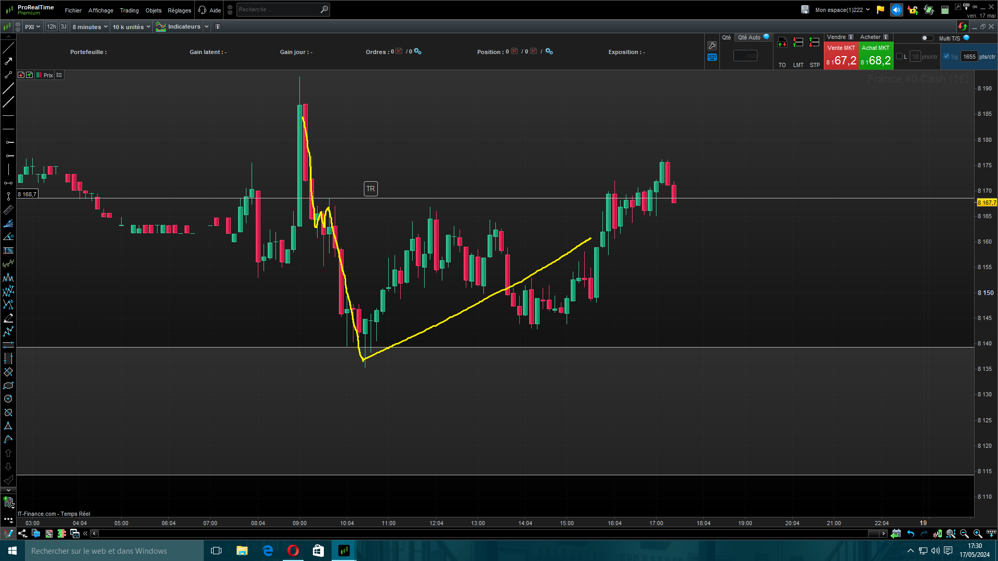Click the zoom out magnifier in bottom toolbar
Image resolution: width=998 pixels, height=561 pixels.
(964, 533)
